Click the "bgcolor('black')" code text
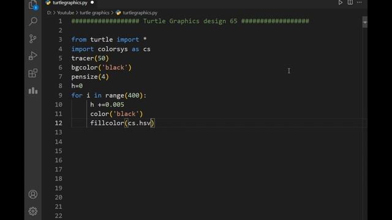Image resolution: width=392 pixels, height=220 pixels. 101,68
